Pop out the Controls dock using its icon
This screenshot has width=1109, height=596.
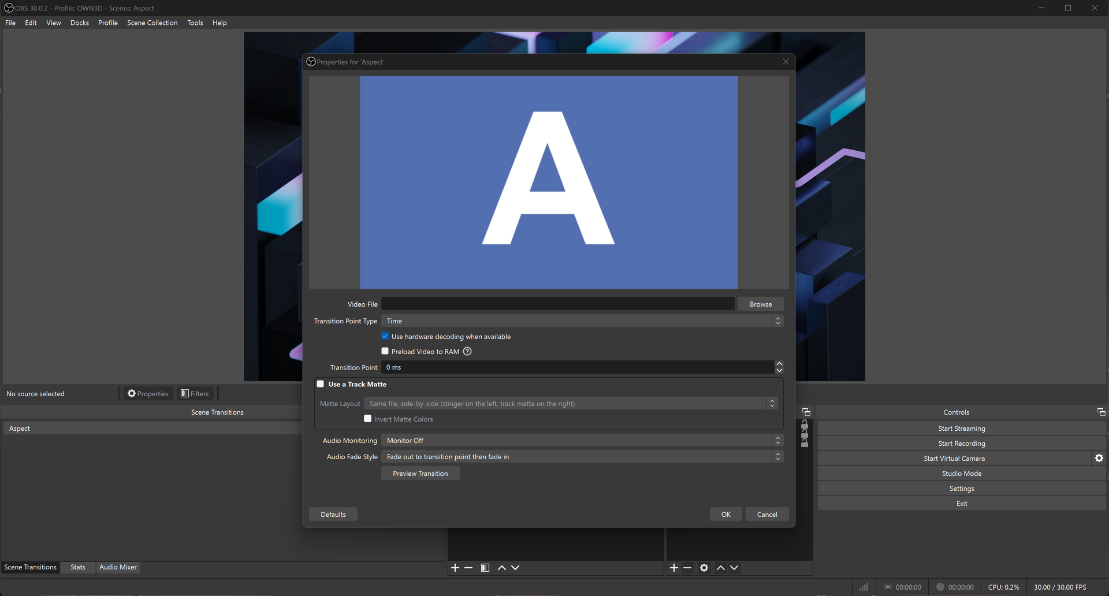[x=1100, y=412]
